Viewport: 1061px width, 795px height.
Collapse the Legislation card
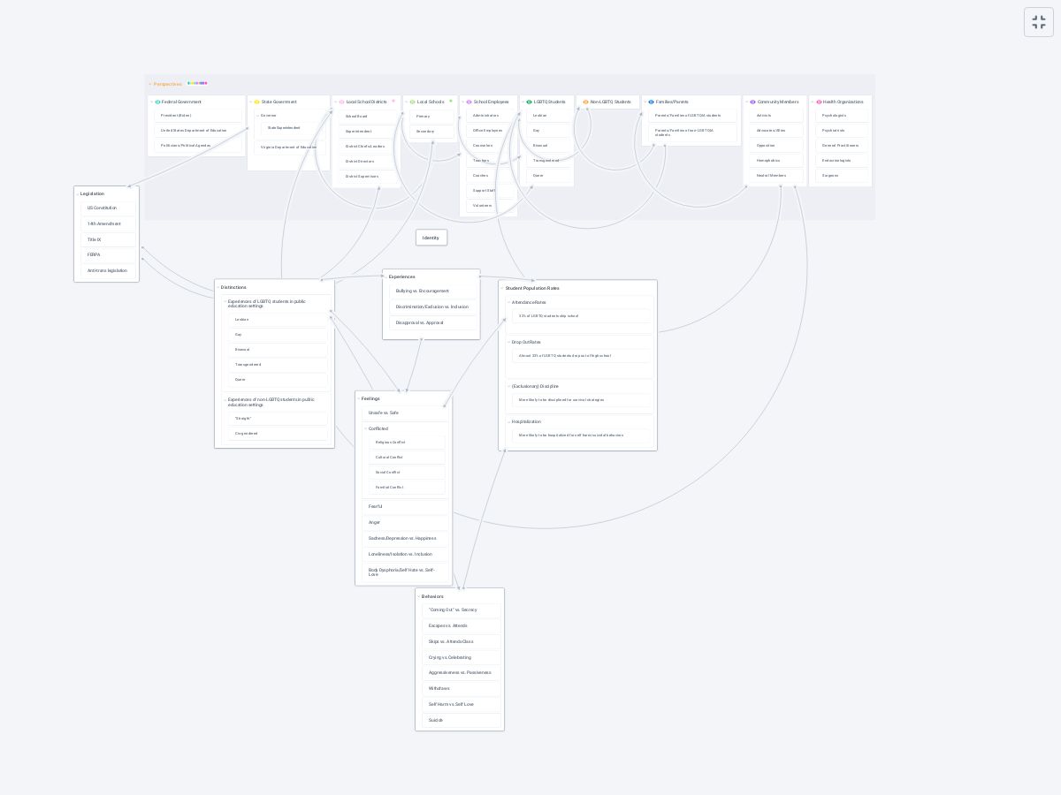78,194
